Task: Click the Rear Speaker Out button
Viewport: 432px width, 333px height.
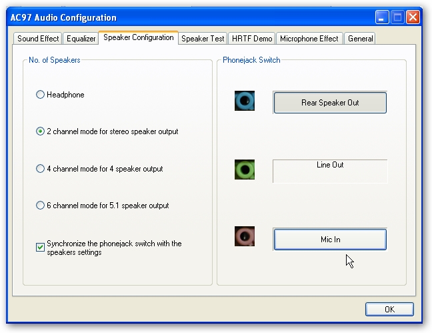Action: pyautogui.click(x=330, y=103)
